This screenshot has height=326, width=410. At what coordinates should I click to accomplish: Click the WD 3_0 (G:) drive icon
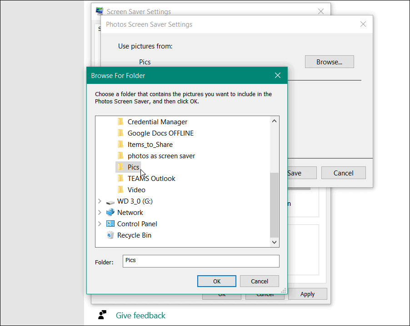click(x=110, y=201)
